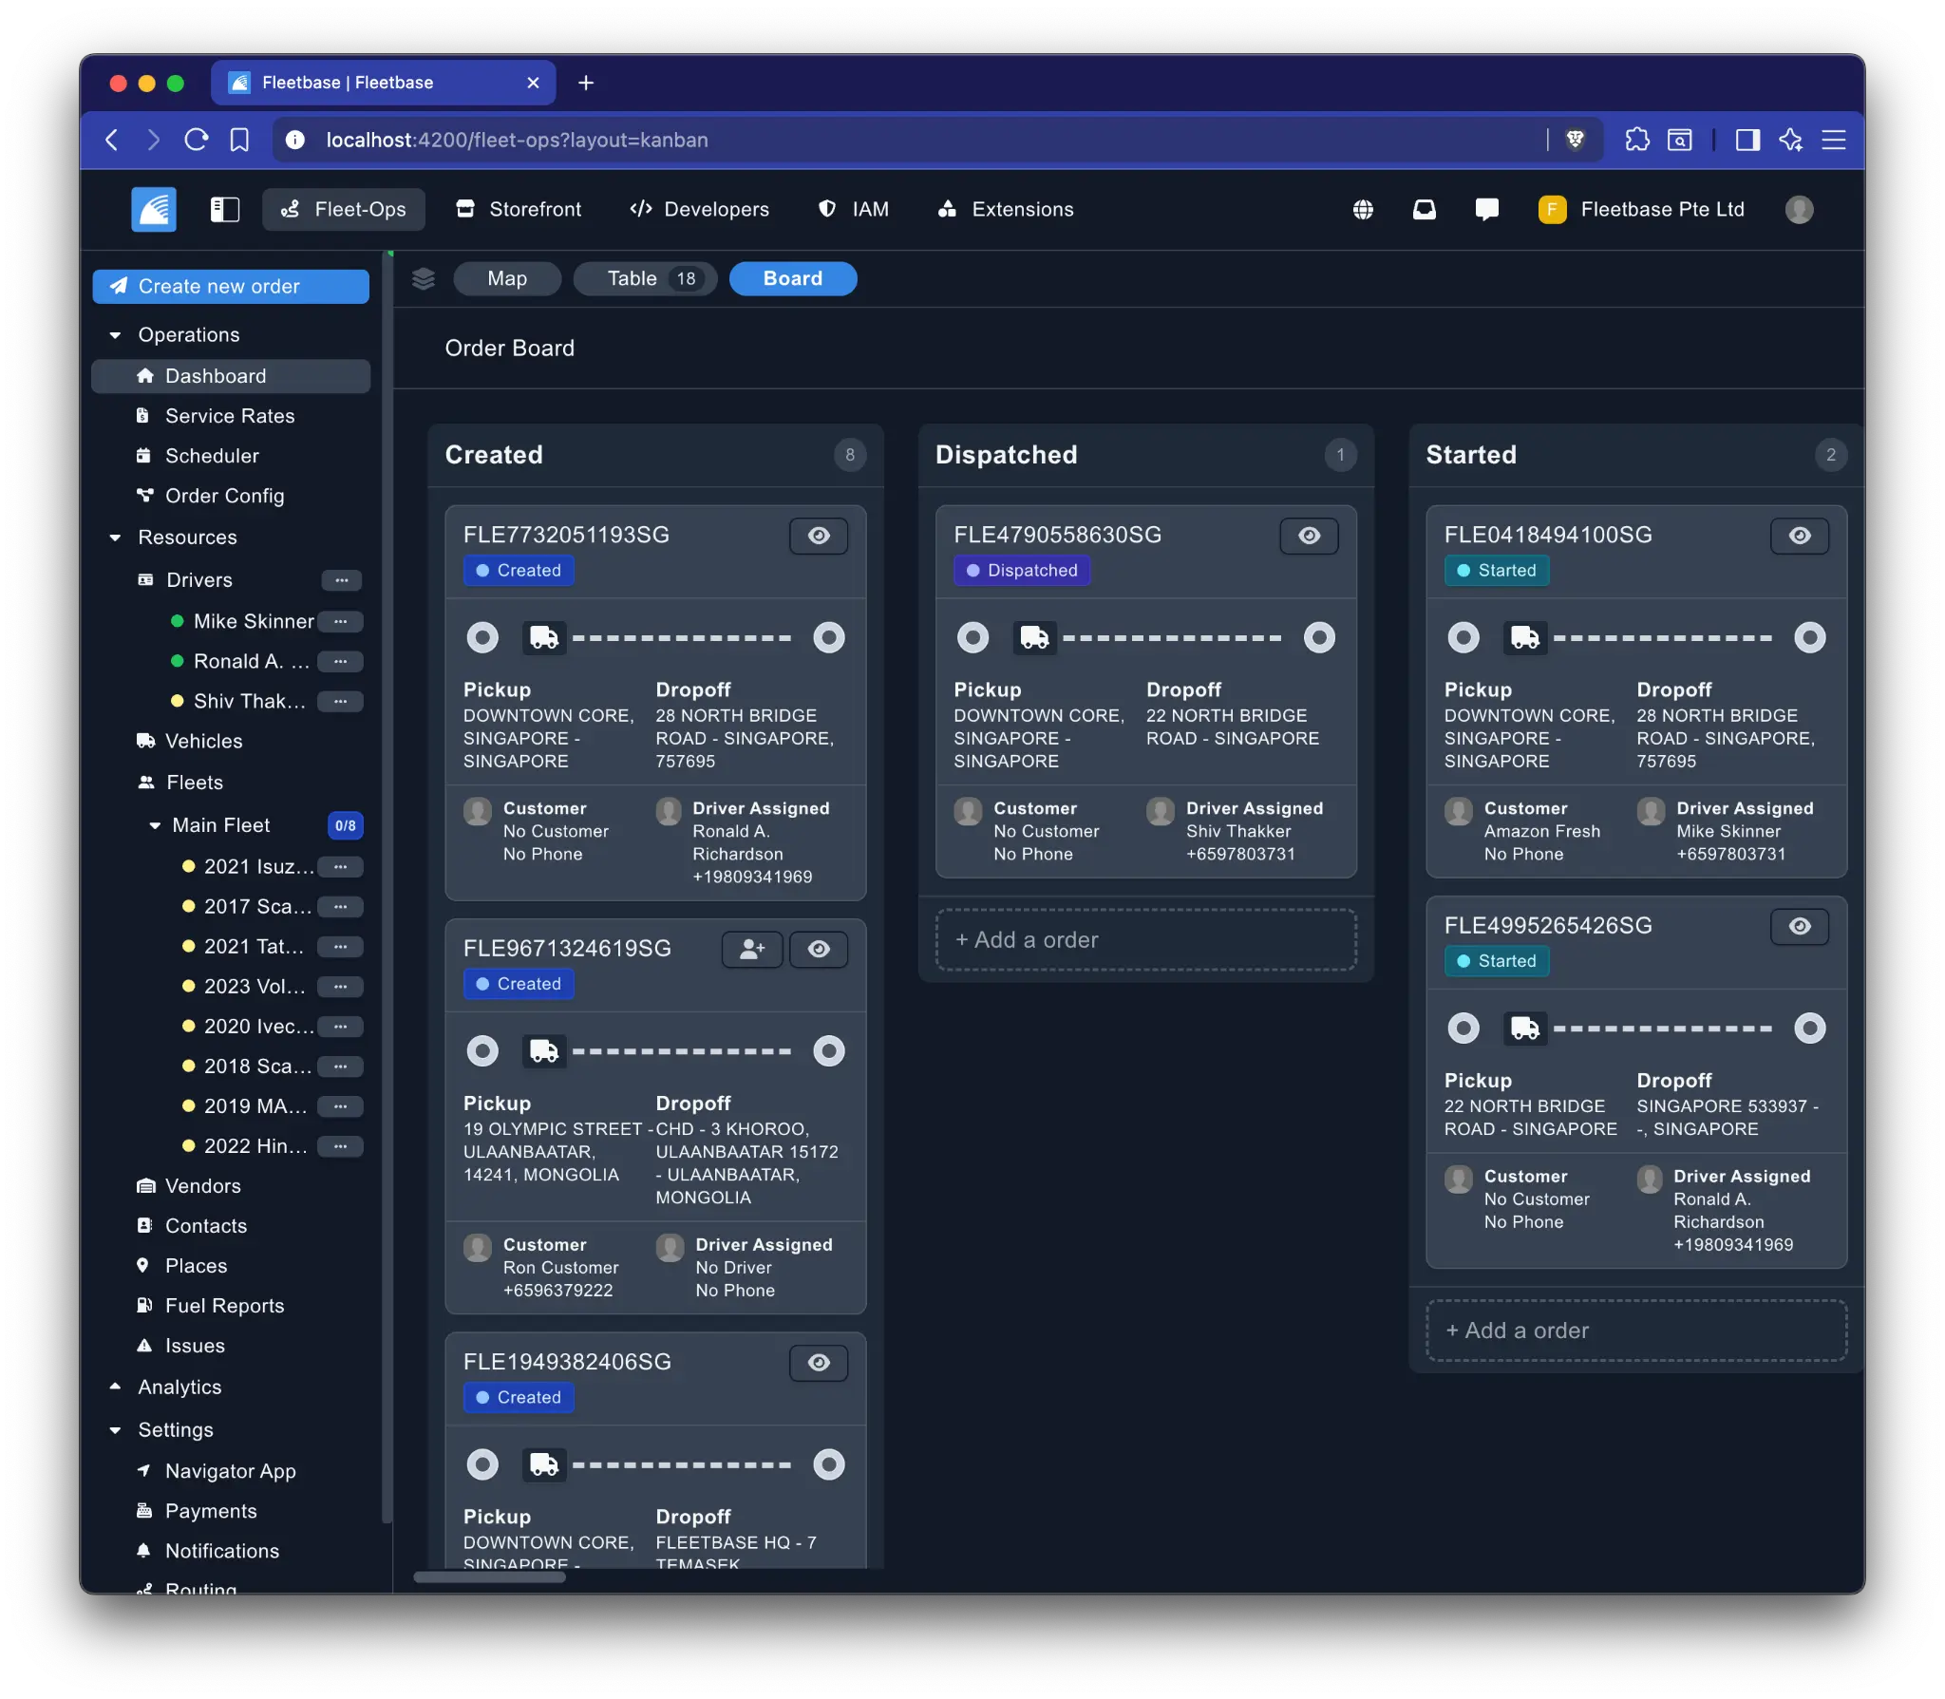The width and height of the screenshot is (1945, 1699).
Task: Open Brave shields icon in address bar
Action: [x=1575, y=140]
